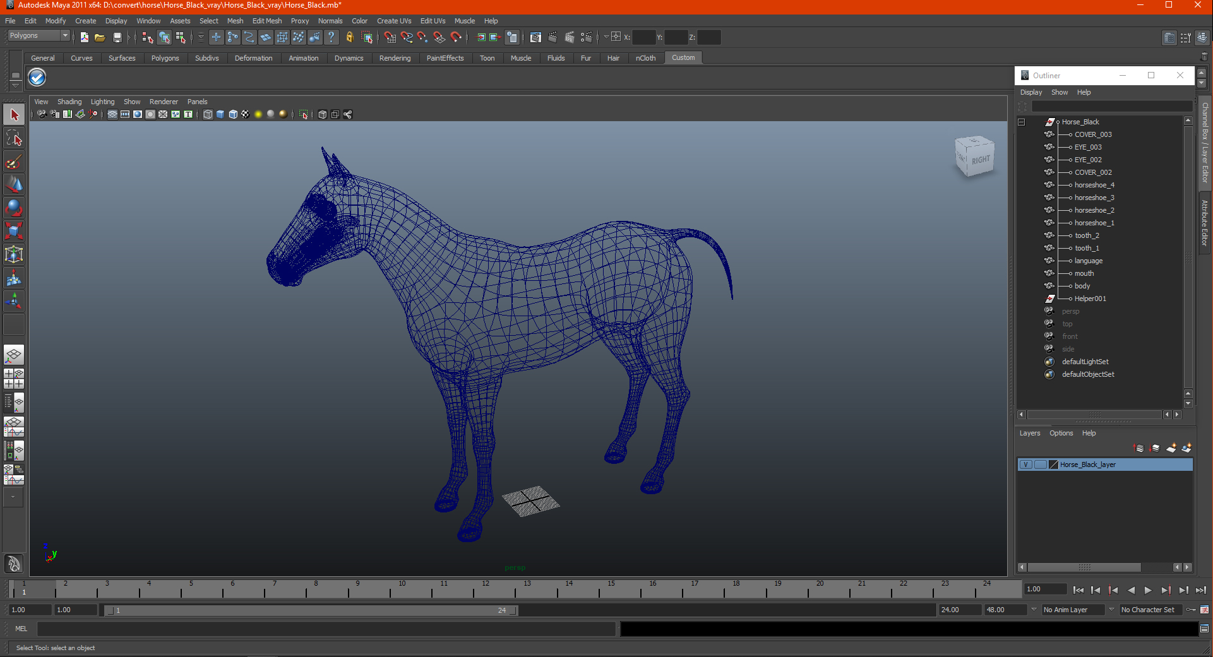Open the selection mask dropdown arrow in status line
The height and width of the screenshot is (657, 1213).
tap(201, 37)
